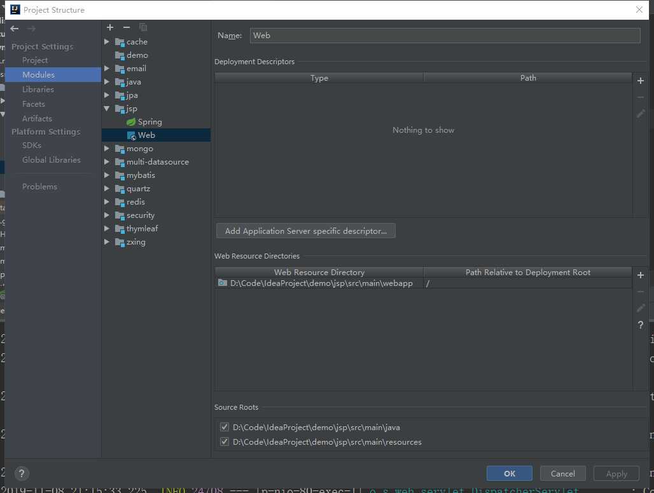Remove the web resource directory
Viewport: 654px width, 493px height.
(641, 292)
